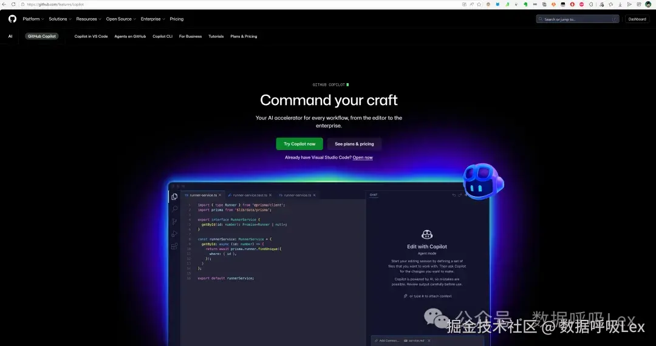Open Copilot CLI subnav item
The image size is (656, 346).
(x=162, y=36)
